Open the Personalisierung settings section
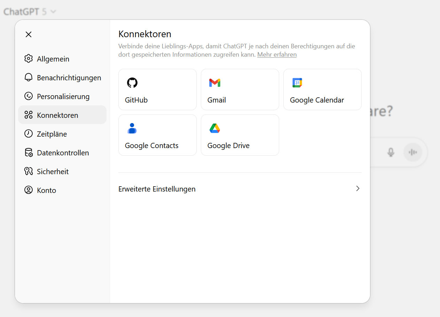Image resolution: width=440 pixels, height=317 pixels. [63, 97]
